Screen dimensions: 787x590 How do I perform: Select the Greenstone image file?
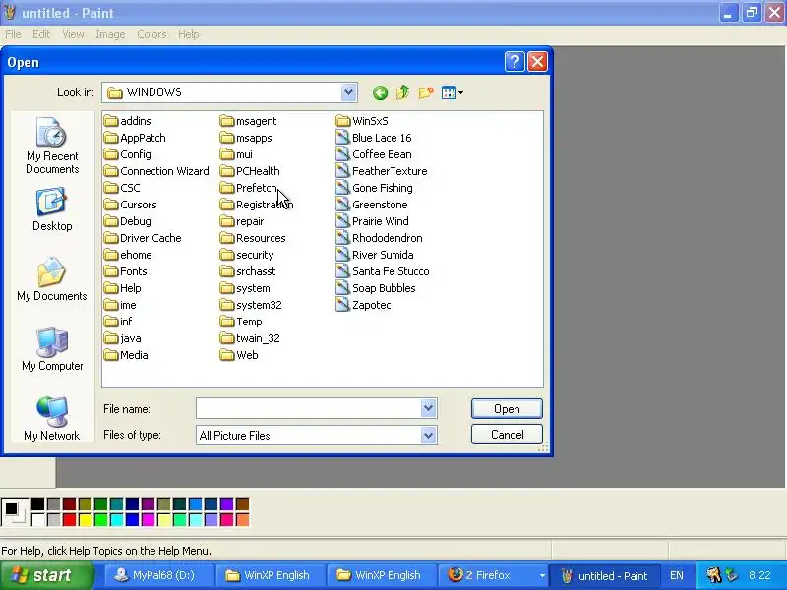(372, 205)
